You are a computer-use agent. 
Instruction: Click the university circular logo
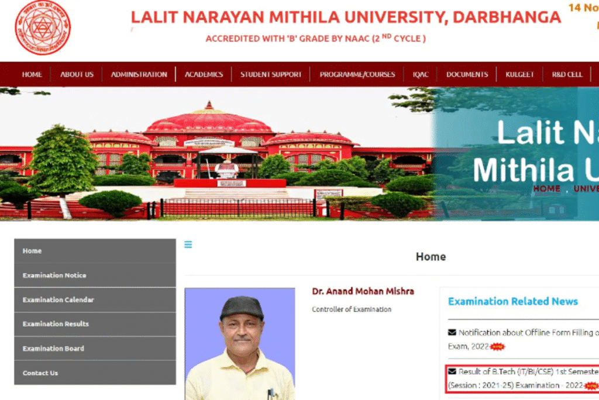tap(43, 28)
